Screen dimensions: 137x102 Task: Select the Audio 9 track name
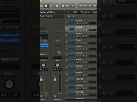click(79, 73)
